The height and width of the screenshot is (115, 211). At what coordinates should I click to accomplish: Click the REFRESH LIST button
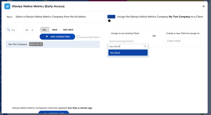tap(54, 112)
